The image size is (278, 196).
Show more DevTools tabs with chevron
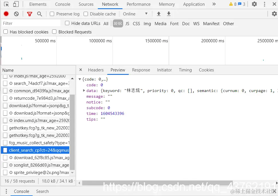coord(214,4)
